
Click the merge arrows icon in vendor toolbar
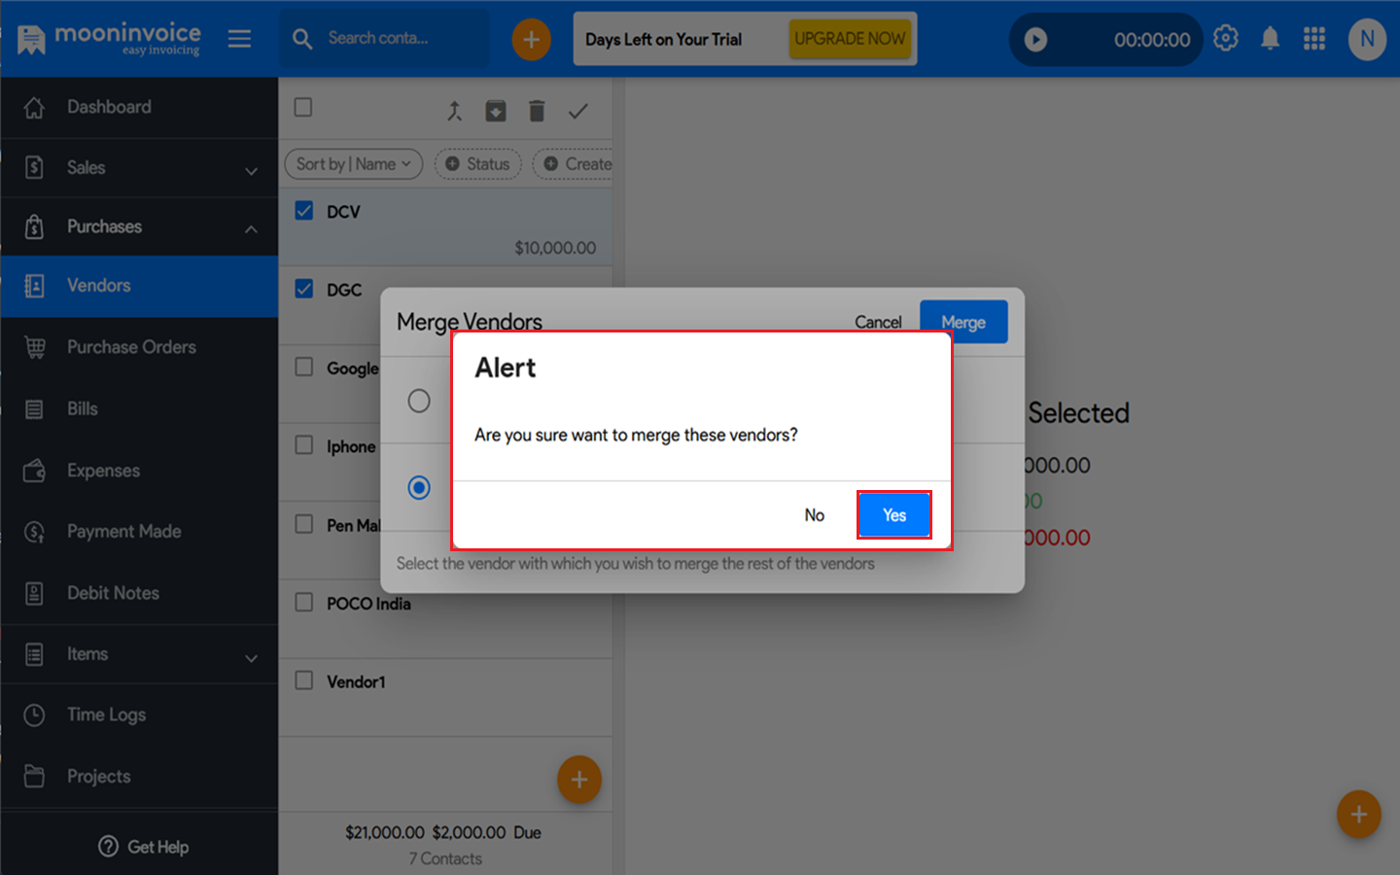[x=454, y=111]
